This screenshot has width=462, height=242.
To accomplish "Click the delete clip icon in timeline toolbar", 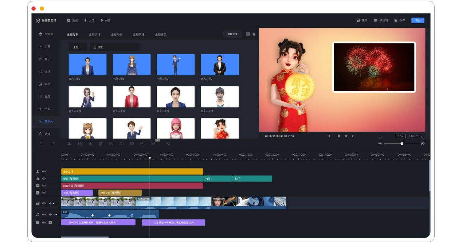I will pyautogui.click(x=101, y=144).
